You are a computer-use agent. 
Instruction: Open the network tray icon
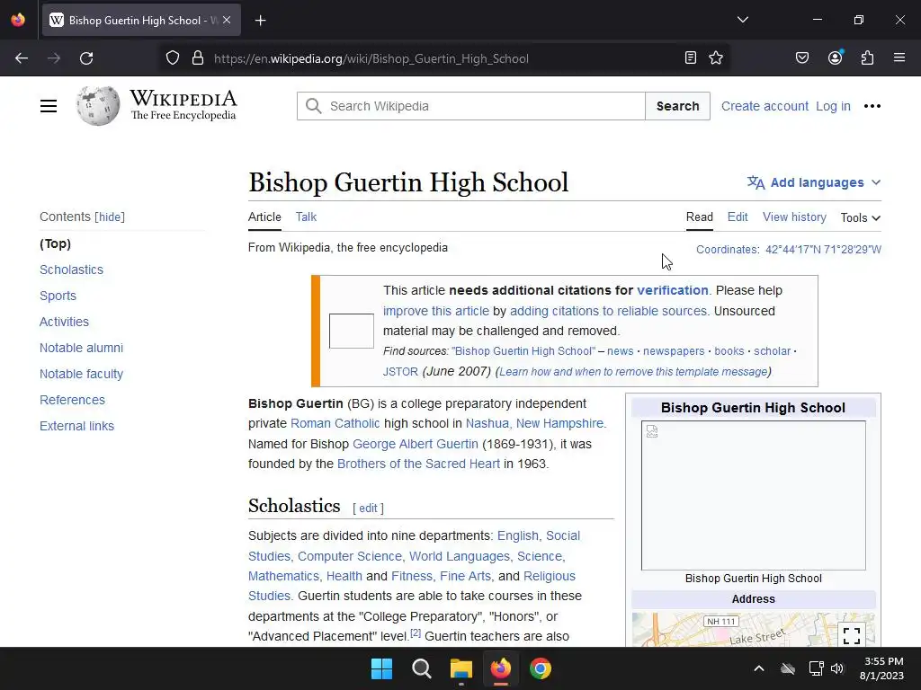[816, 668]
